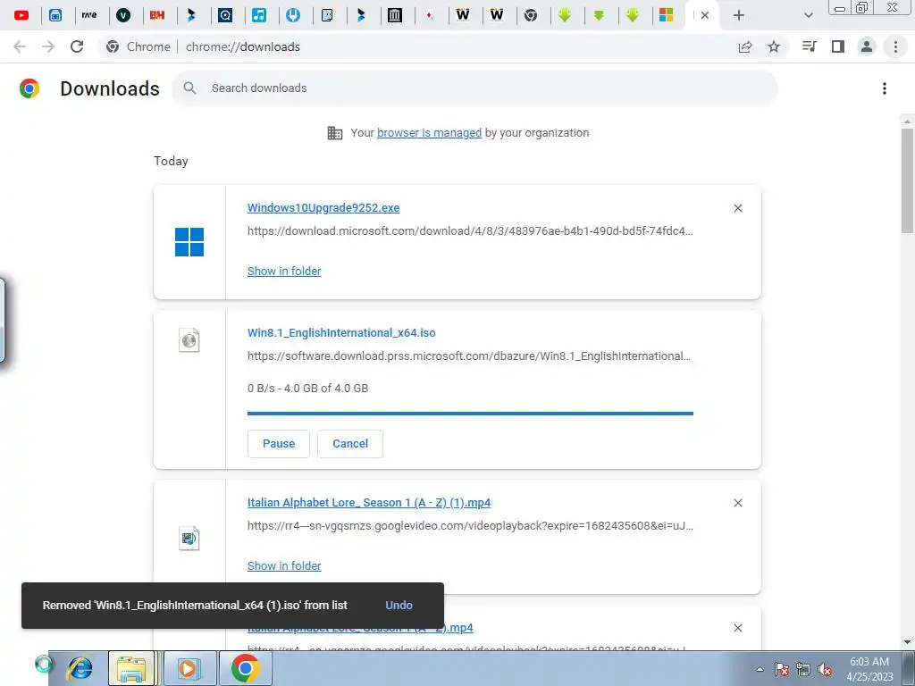Open the tab search dropdown arrow

pyautogui.click(x=808, y=16)
